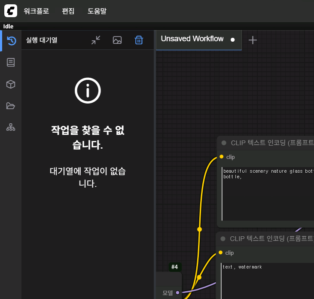This screenshot has width=314, height=299.
Task: Open the node library book icon
Action: (x=11, y=63)
